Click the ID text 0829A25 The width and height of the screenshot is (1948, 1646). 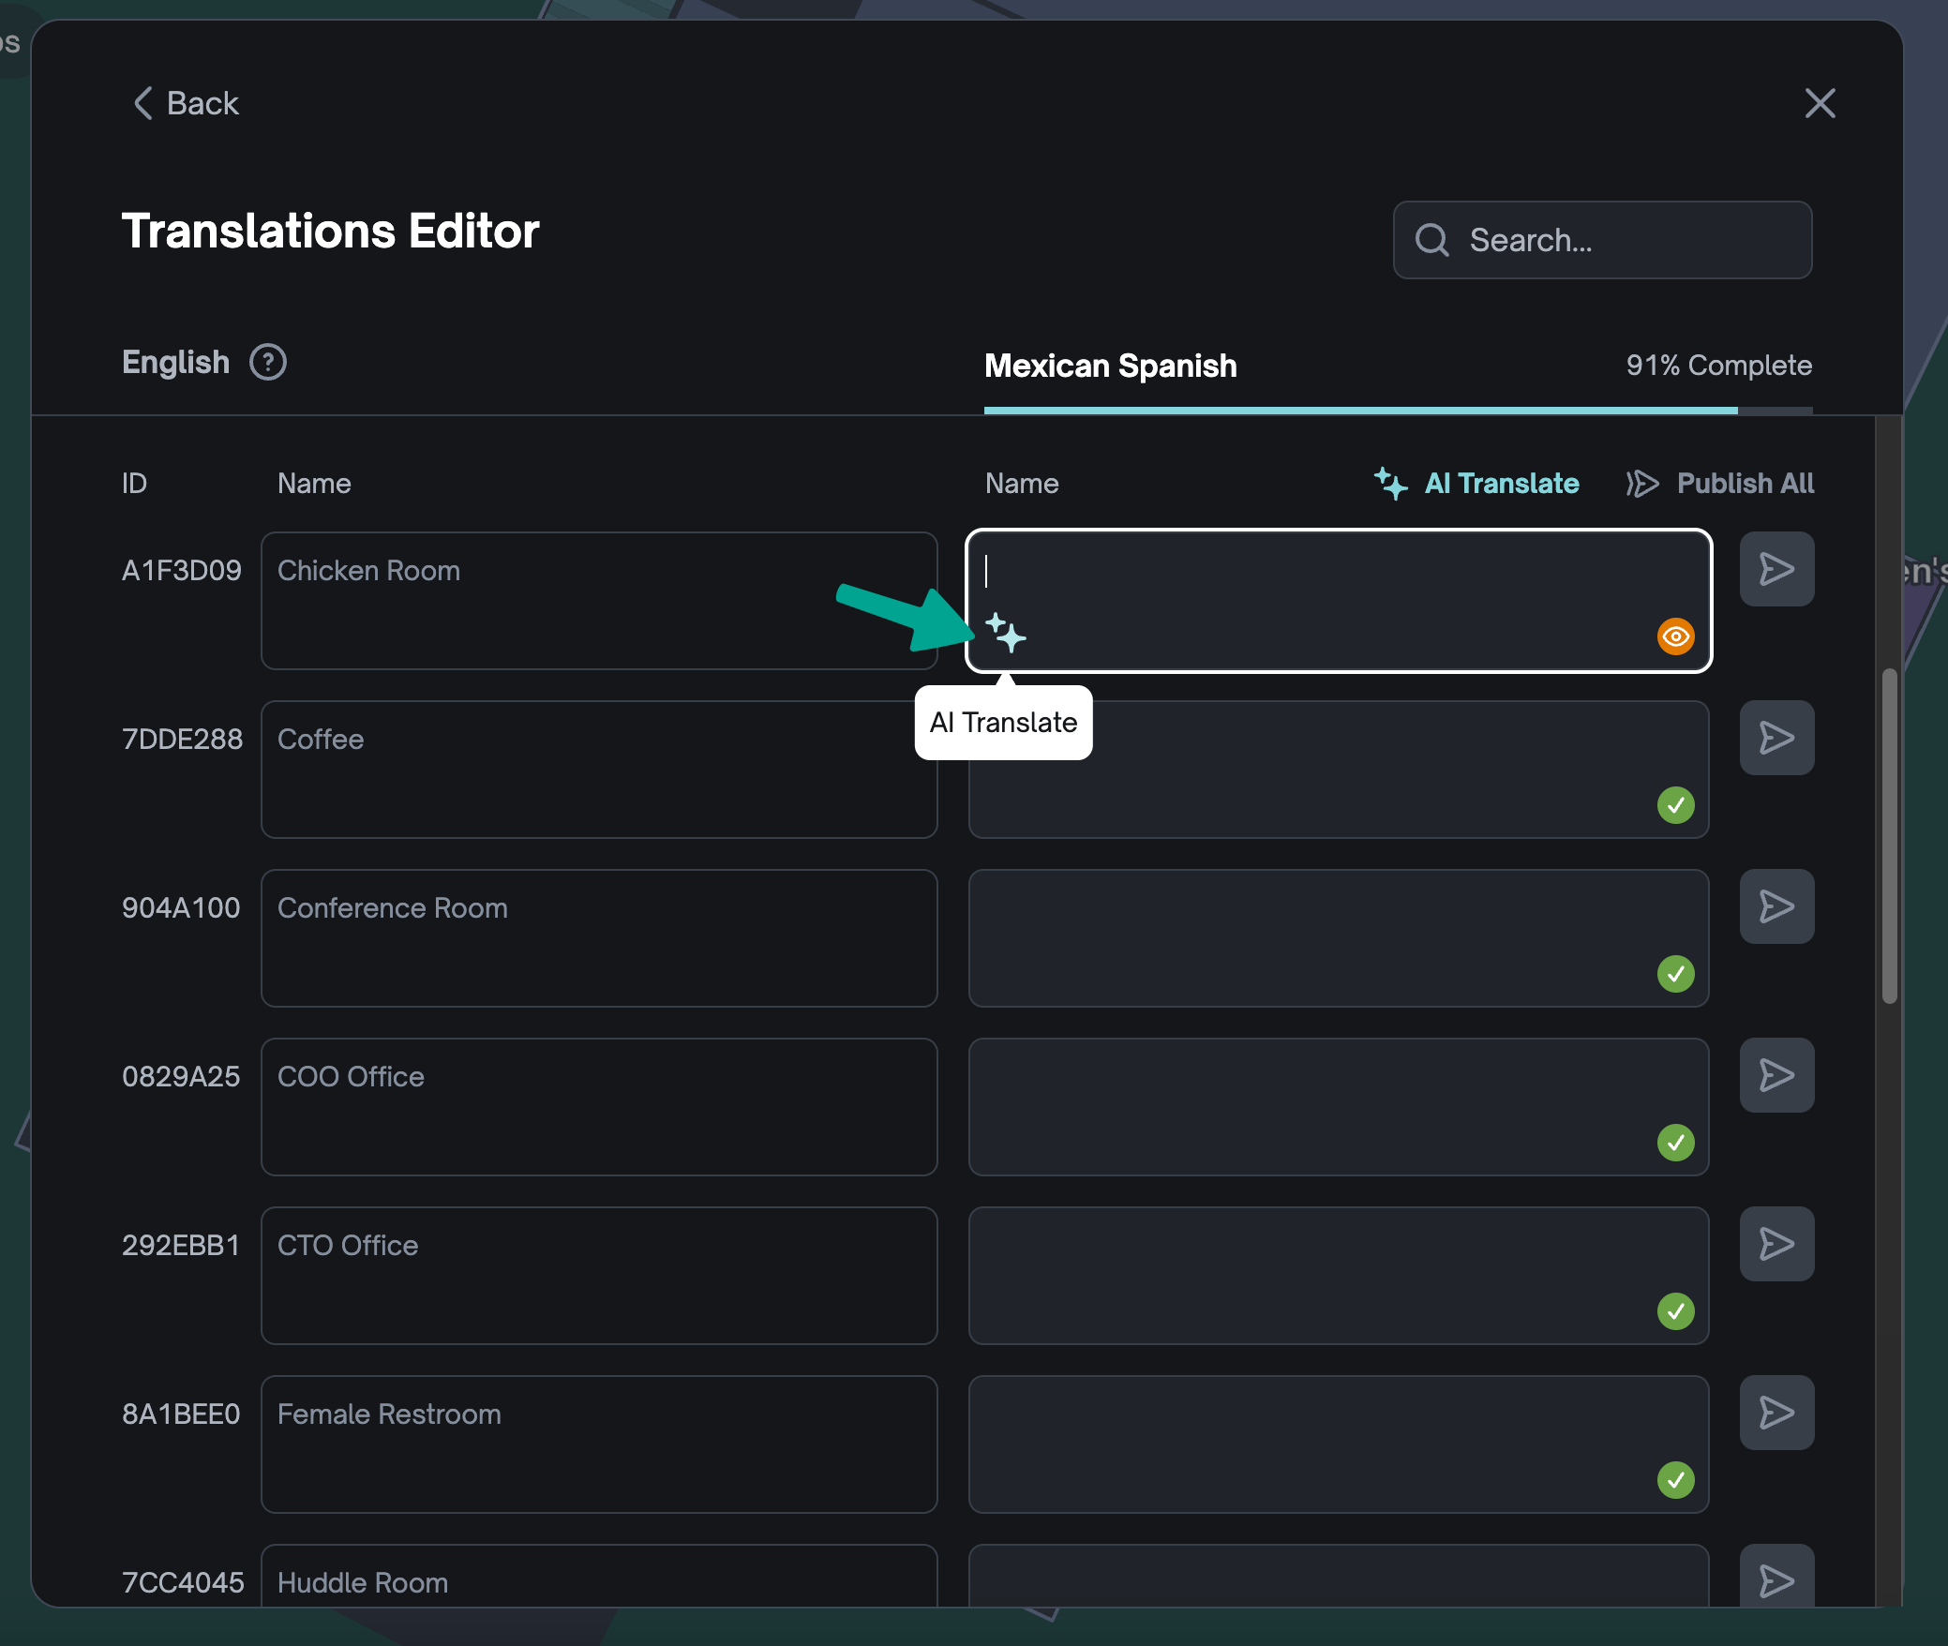tap(181, 1076)
